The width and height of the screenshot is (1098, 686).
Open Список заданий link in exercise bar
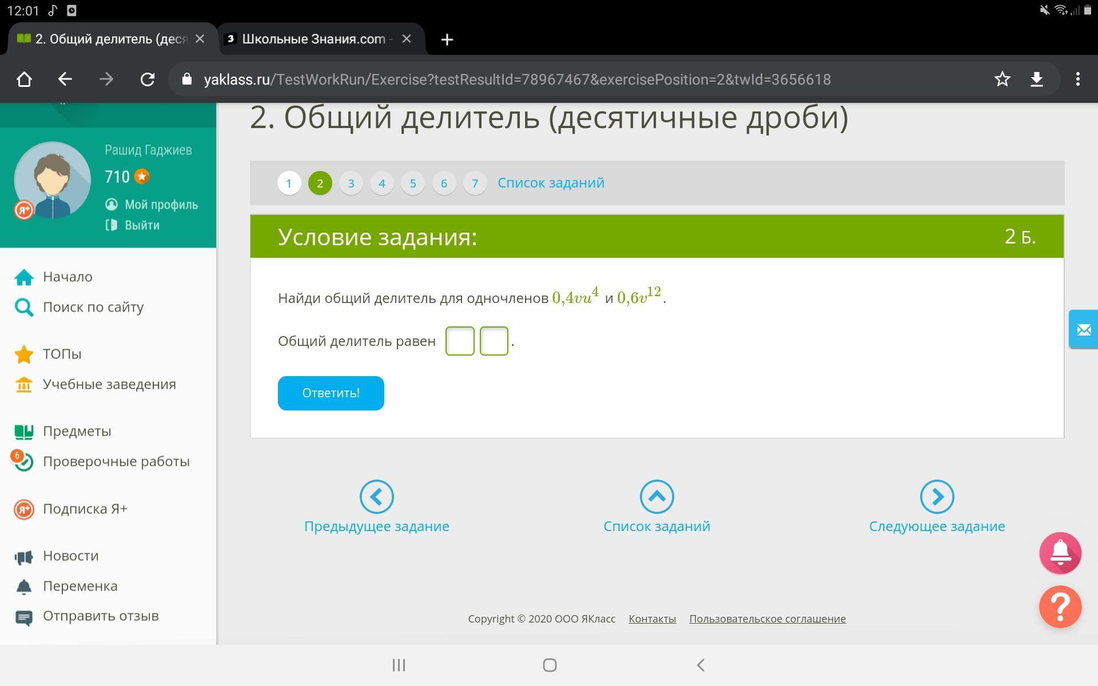pyautogui.click(x=551, y=183)
